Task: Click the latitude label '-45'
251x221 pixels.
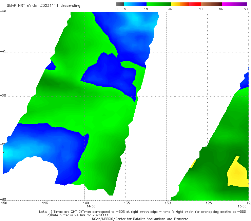Action: click(x=3, y=51)
